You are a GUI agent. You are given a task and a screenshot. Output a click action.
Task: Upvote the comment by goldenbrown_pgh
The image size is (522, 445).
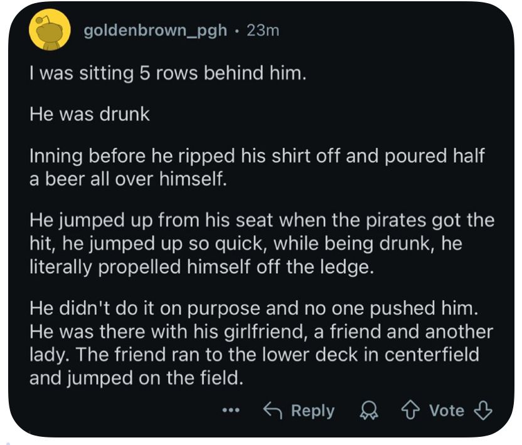pyautogui.click(x=410, y=410)
